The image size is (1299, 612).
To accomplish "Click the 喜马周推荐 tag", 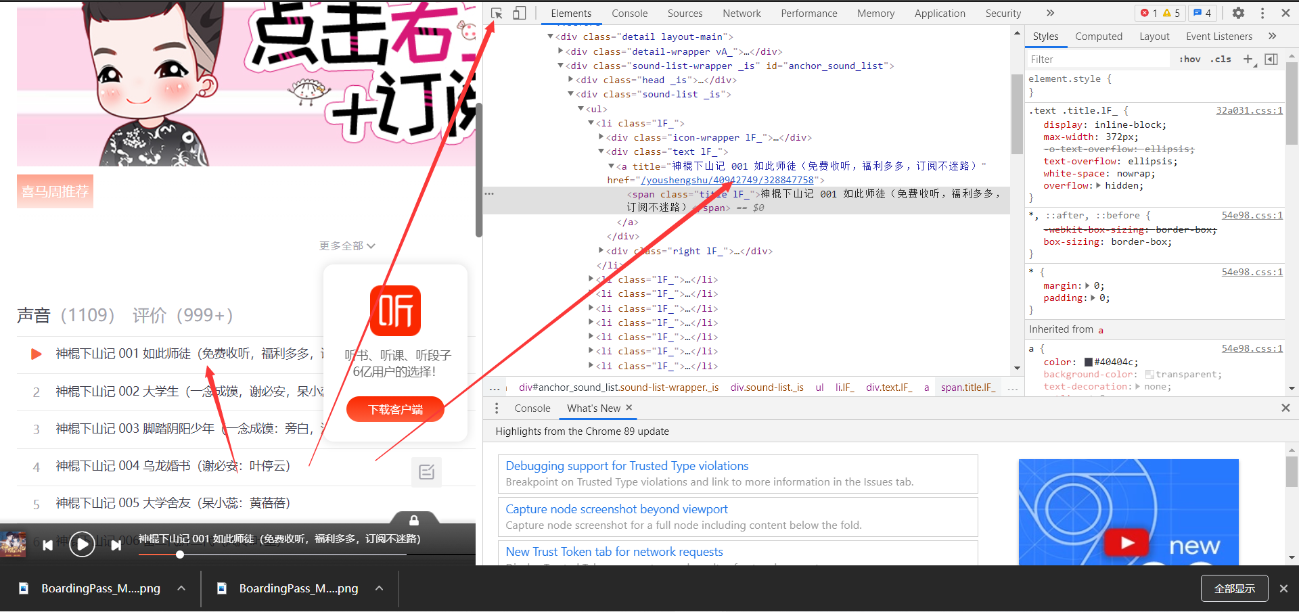I will point(55,191).
